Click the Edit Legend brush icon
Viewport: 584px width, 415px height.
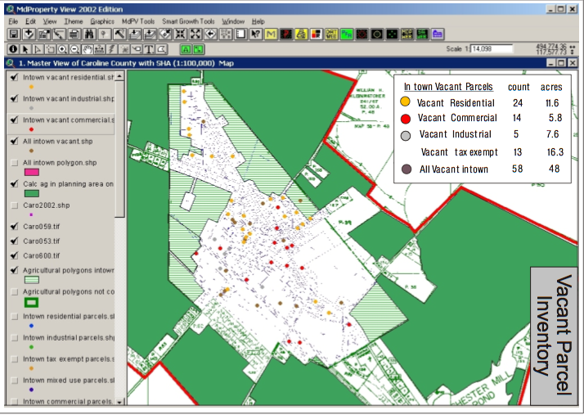coord(59,34)
